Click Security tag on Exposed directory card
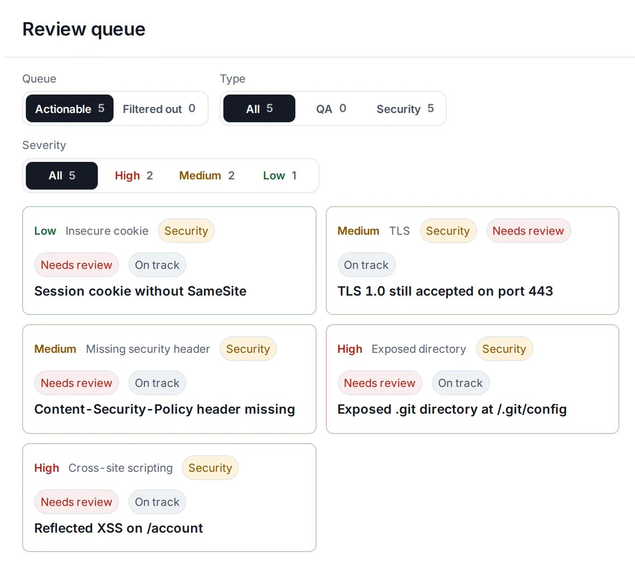This screenshot has width=635, height=570. click(504, 349)
